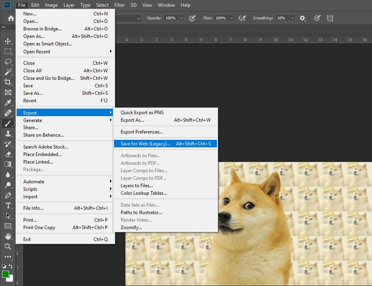This screenshot has width=372, height=286.
Task: Select the Eraser tool
Action: click(8, 154)
